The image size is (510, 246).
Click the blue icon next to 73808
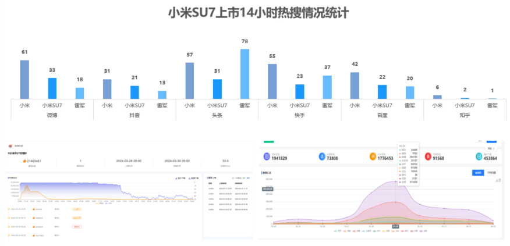click(x=321, y=156)
